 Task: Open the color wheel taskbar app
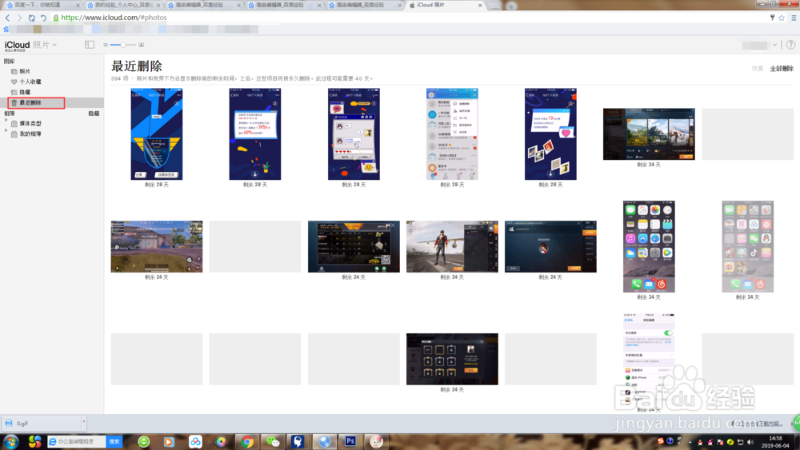coord(221,441)
